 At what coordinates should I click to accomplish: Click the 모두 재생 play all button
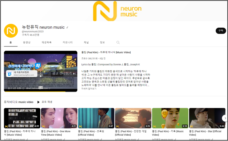coord(45,102)
